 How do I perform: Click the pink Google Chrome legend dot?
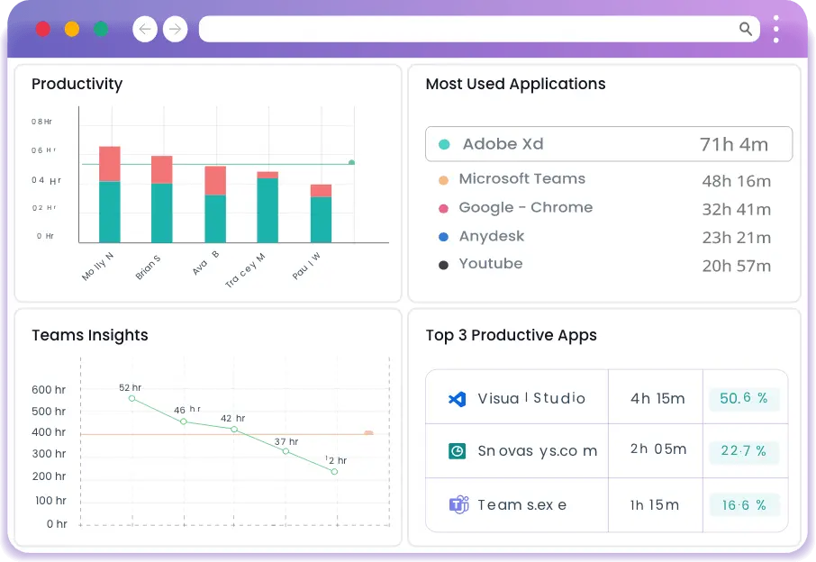[443, 209]
